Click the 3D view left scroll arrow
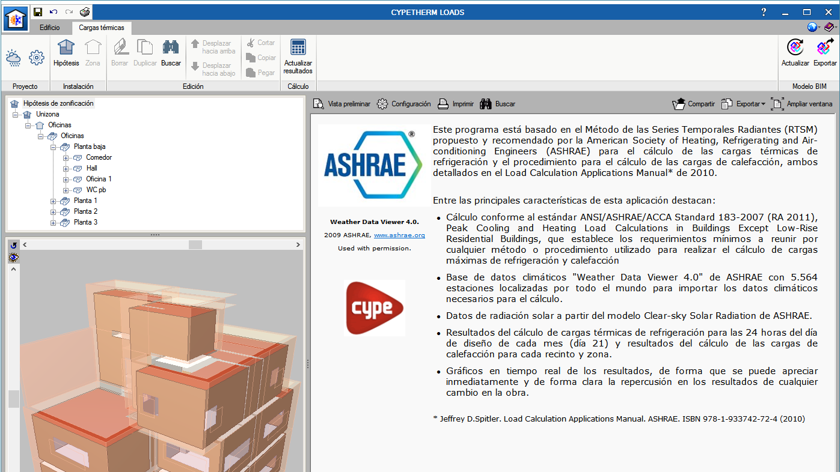The width and height of the screenshot is (840, 472). (25, 245)
